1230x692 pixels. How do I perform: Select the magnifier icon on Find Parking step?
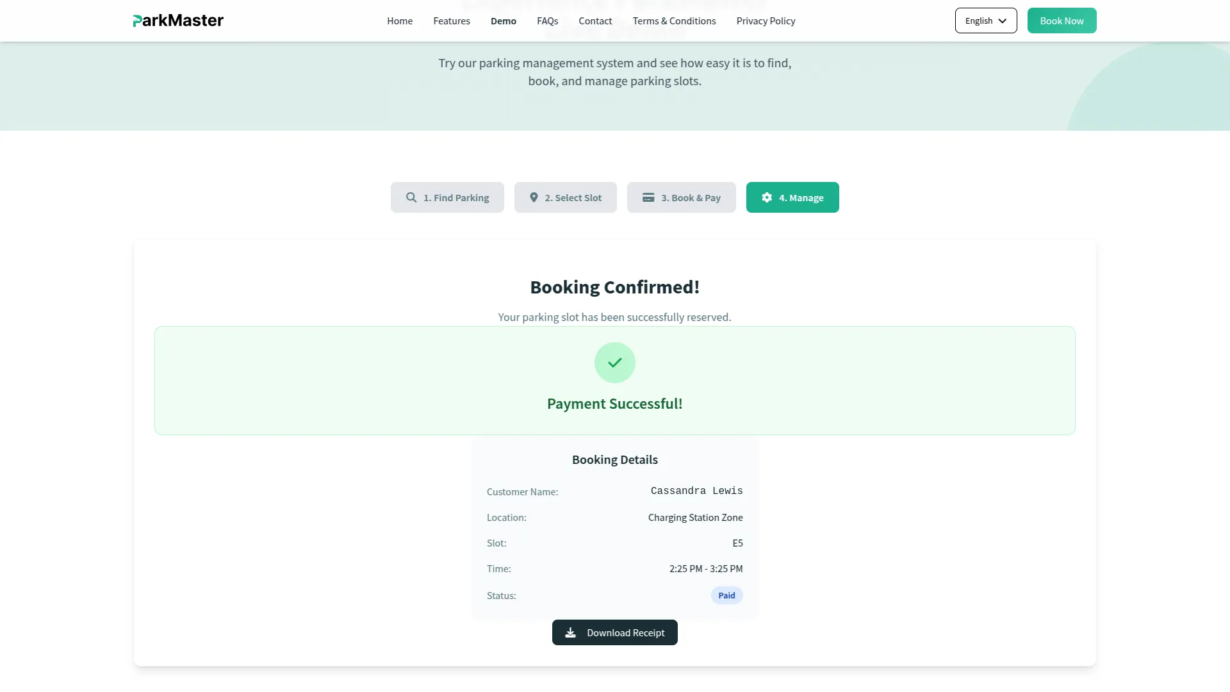(x=412, y=197)
